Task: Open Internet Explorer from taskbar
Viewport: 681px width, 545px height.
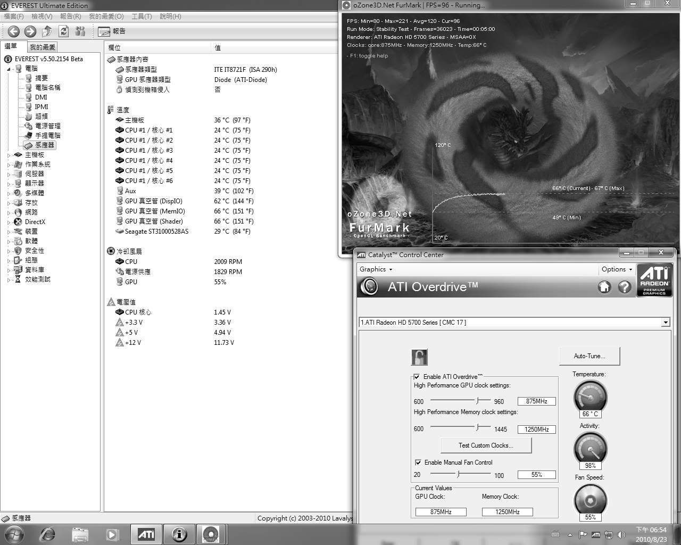Action: [47, 534]
